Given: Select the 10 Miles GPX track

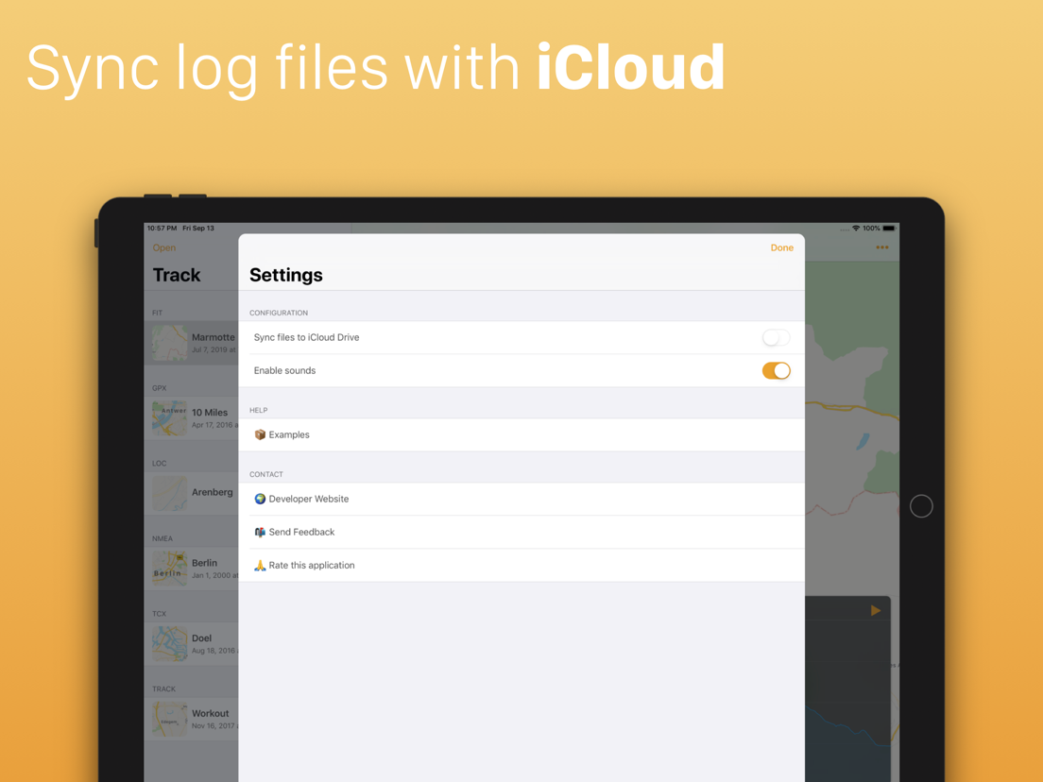Looking at the screenshot, I should [x=192, y=418].
